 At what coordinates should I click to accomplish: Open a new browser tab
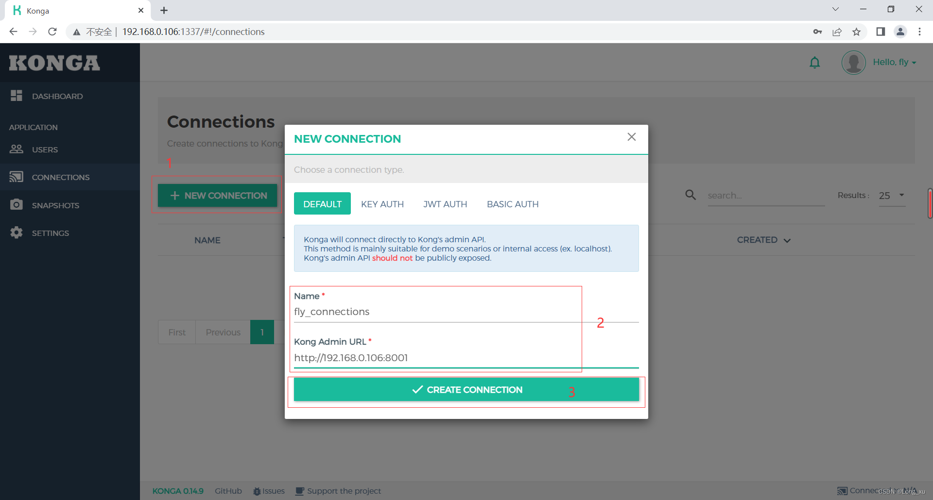[164, 10]
